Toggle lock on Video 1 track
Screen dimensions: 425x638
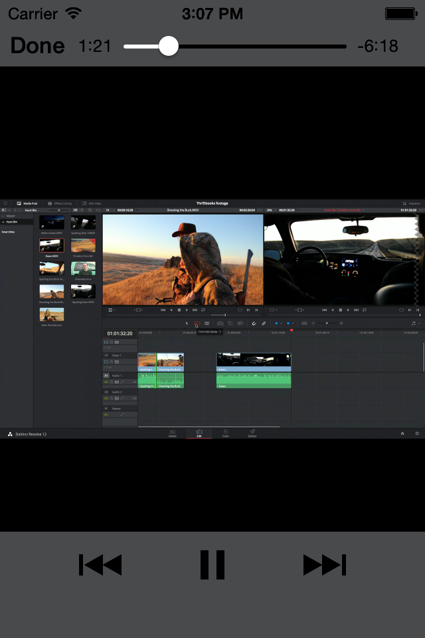pos(112,362)
